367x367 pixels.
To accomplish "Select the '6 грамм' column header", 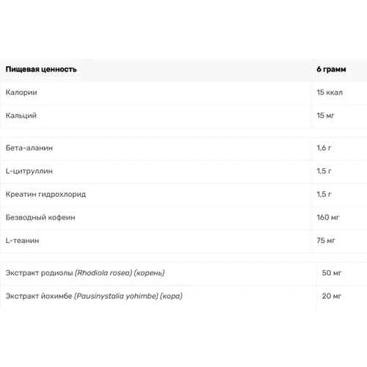I will pos(331,69).
